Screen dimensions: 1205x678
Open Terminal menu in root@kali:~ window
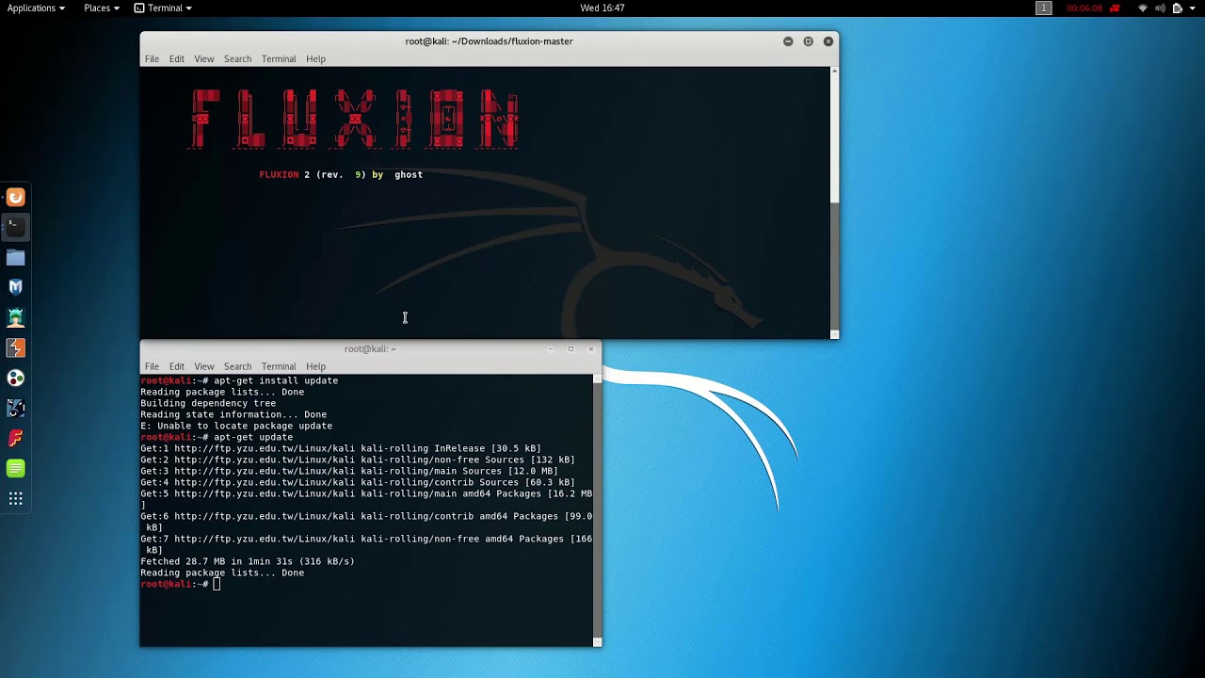[x=279, y=366]
